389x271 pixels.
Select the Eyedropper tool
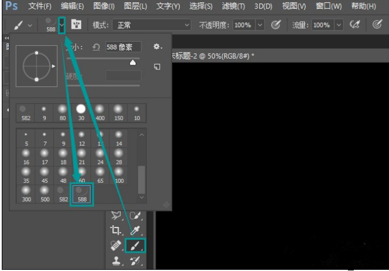pyautogui.click(x=135, y=230)
